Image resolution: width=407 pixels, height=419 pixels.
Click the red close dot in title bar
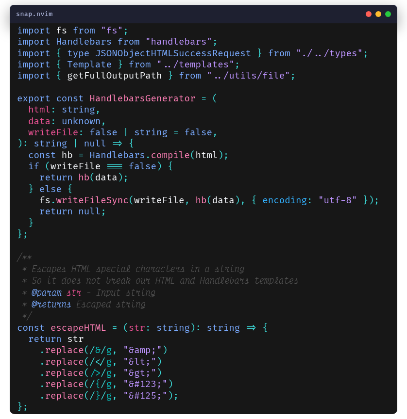coord(369,14)
